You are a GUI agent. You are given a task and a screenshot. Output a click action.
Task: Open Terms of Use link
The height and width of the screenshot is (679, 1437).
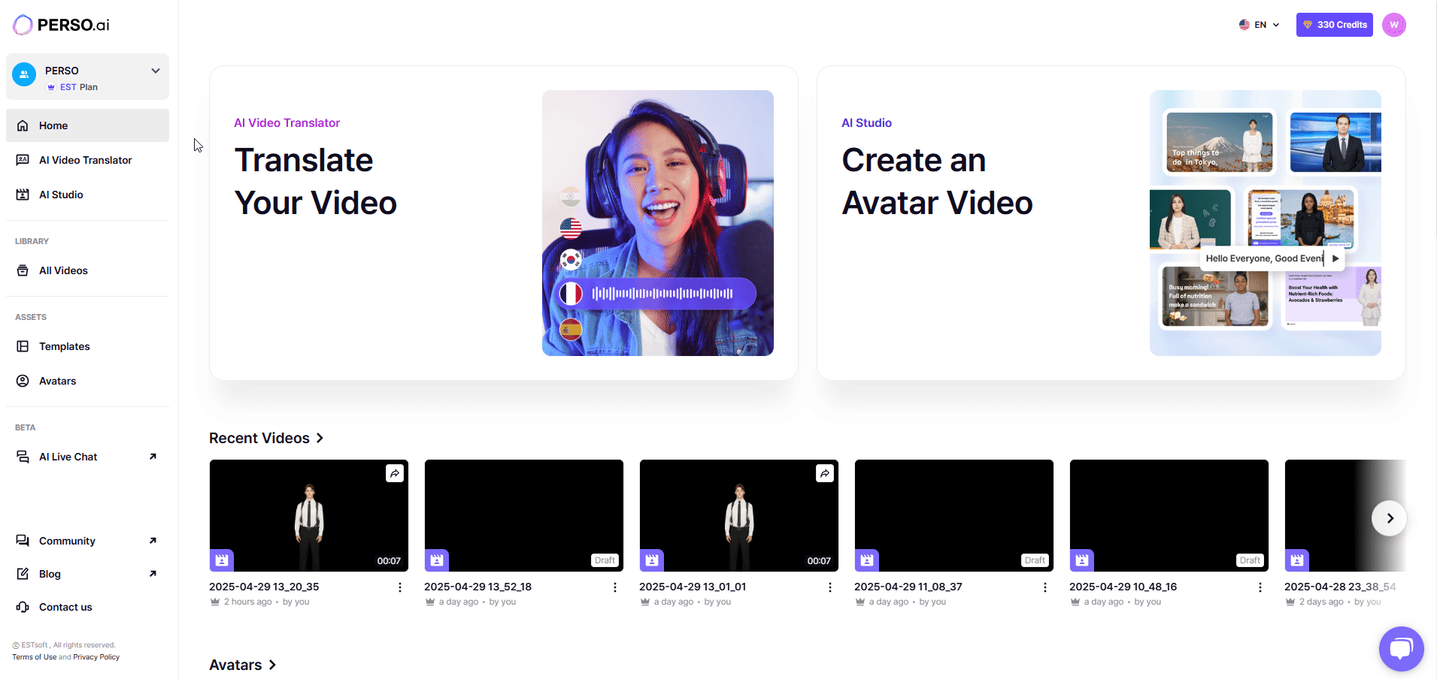point(34,657)
